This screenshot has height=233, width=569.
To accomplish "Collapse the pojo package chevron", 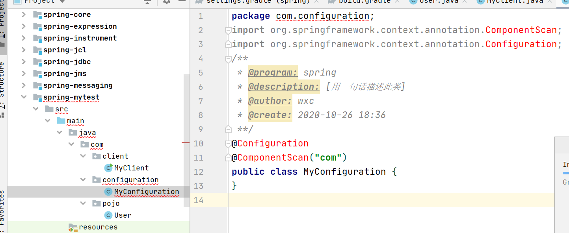I will coord(83,203).
